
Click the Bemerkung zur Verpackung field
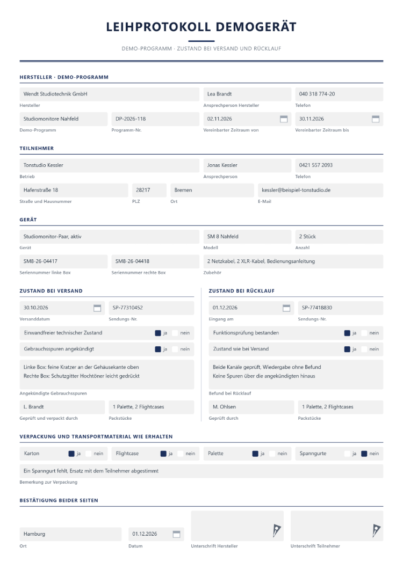point(201,471)
